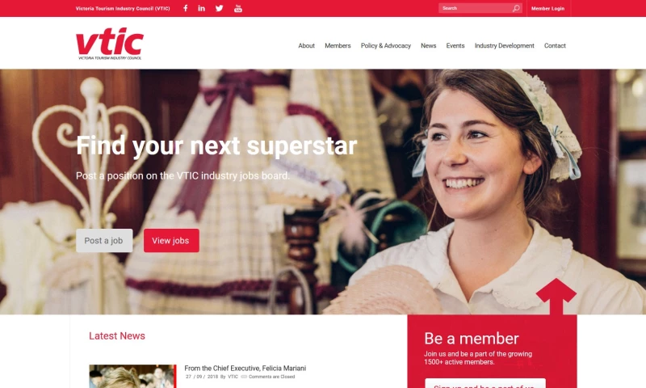The height and width of the screenshot is (388, 646).
Task: Open the Members menu item
Action: 338,46
